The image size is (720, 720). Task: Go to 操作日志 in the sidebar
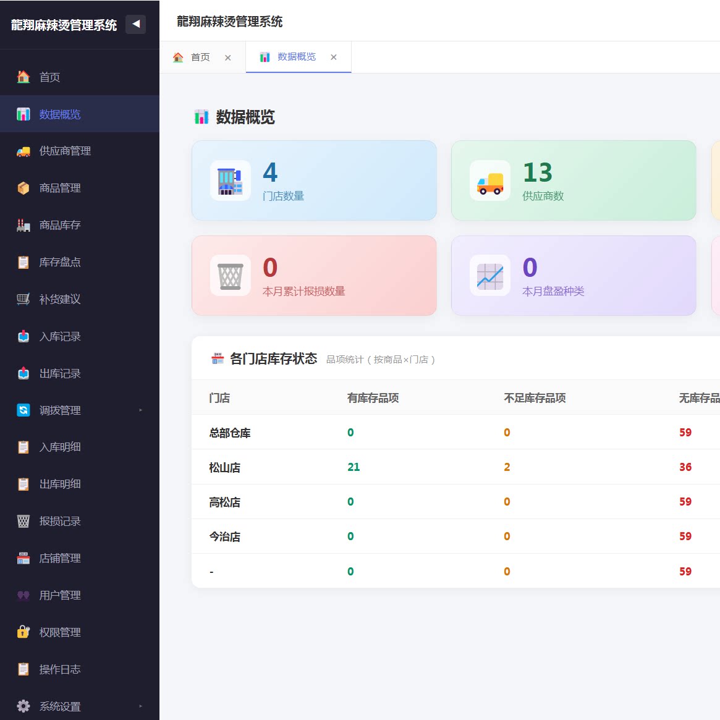pyautogui.click(x=80, y=669)
